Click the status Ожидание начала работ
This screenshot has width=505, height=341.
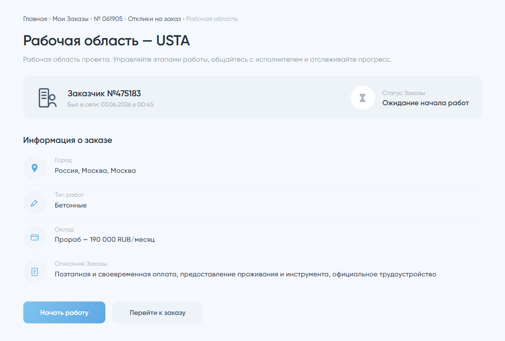click(425, 103)
